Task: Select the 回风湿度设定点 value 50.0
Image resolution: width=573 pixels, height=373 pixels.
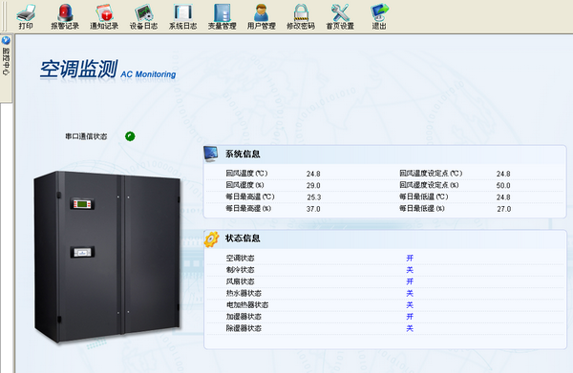Action: point(503,185)
